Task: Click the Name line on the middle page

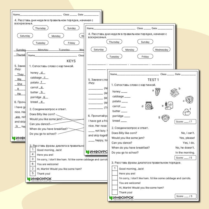Action: point(114,29)
